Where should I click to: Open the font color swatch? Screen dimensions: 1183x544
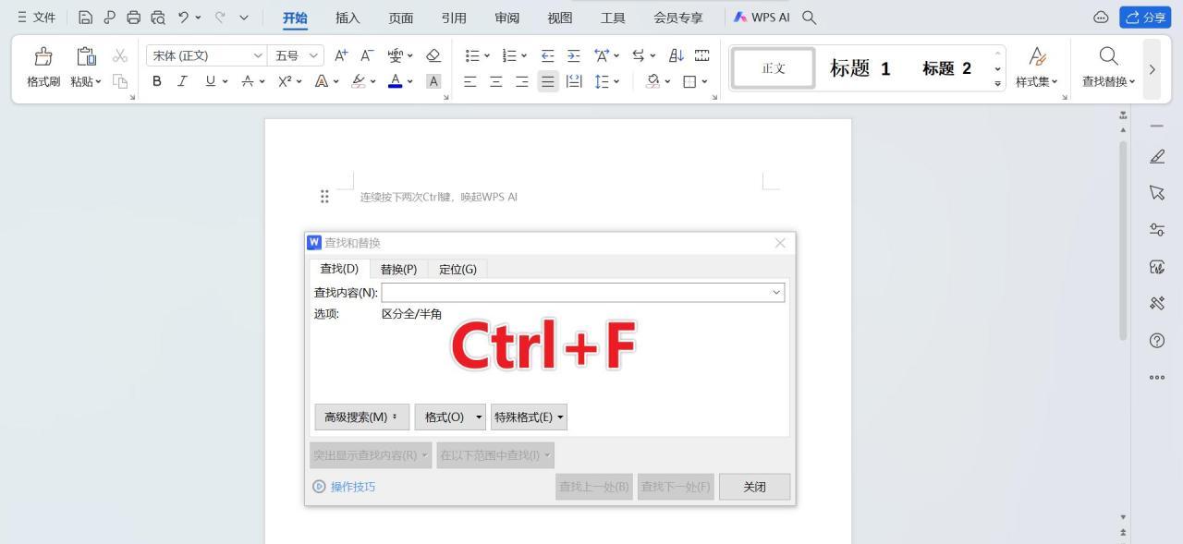394,81
